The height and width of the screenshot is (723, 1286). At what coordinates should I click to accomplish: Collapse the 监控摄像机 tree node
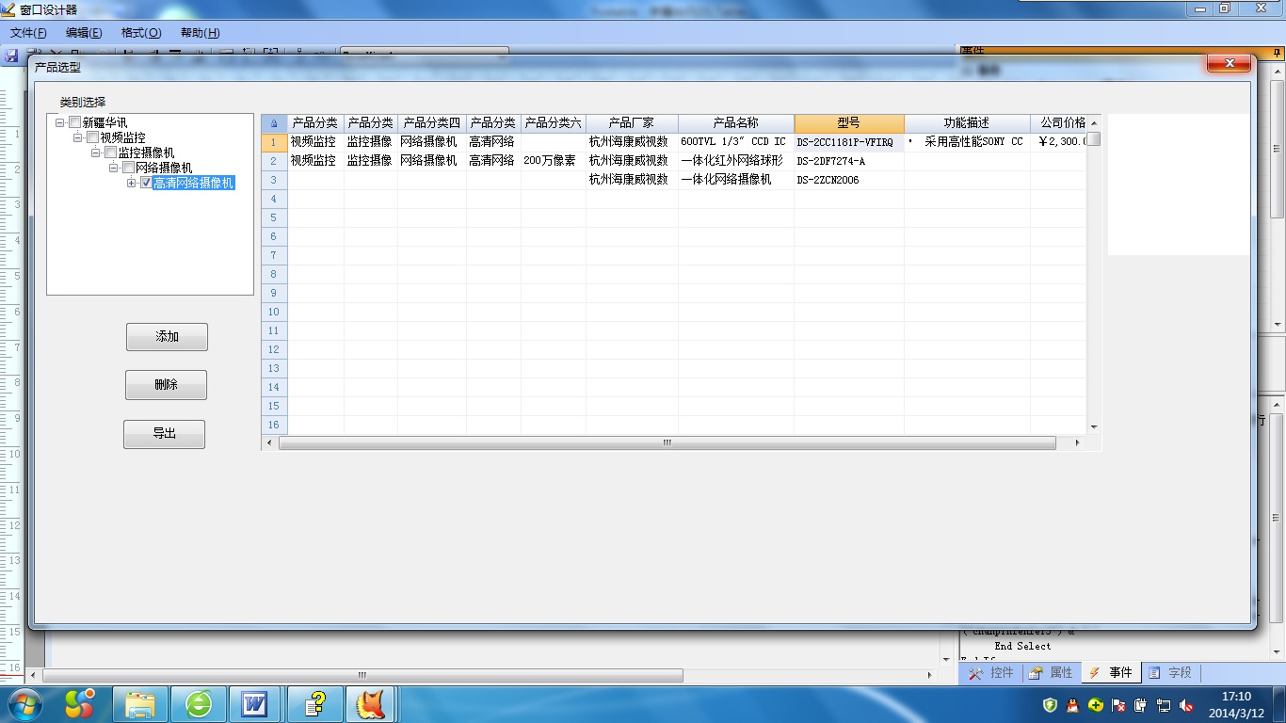[96, 153]
